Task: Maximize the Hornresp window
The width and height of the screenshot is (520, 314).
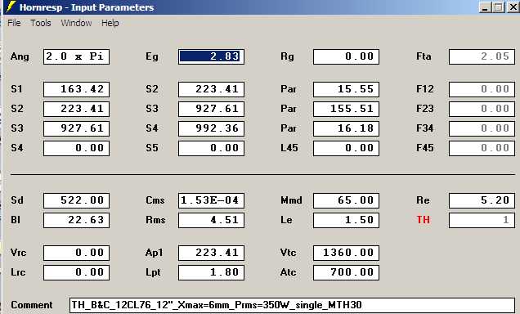Action: tap(499, 7)
